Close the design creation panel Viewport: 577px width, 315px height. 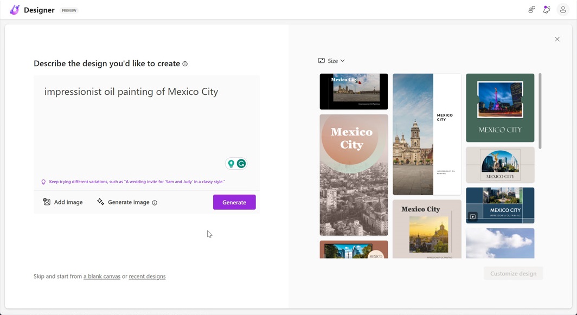point(557,39)
